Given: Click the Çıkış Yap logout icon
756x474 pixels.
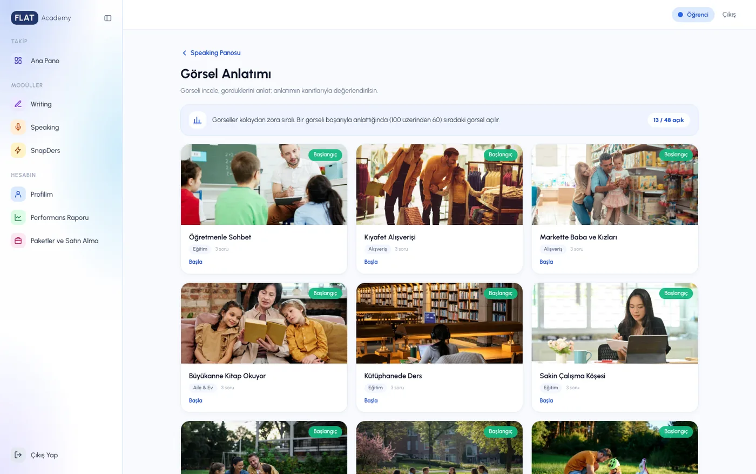Looking at the screenshot, I should 18,455.
